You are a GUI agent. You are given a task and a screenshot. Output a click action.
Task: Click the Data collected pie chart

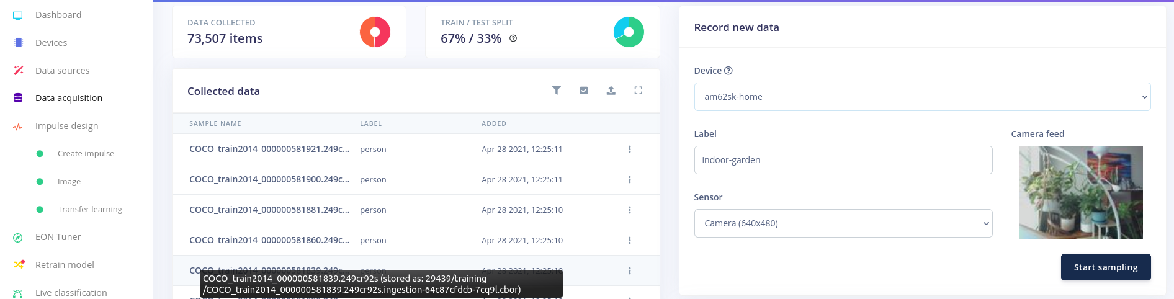click(375, 32)
